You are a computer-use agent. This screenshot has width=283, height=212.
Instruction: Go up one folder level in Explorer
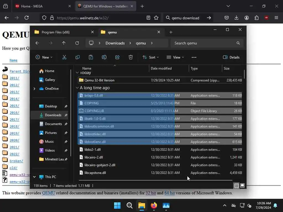64,43
